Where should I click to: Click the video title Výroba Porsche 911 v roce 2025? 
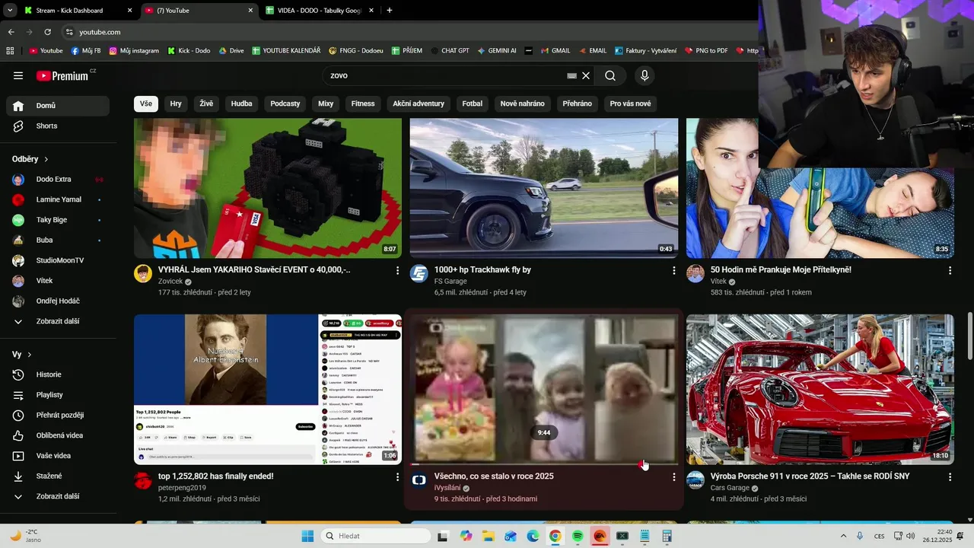click(810, 476)
